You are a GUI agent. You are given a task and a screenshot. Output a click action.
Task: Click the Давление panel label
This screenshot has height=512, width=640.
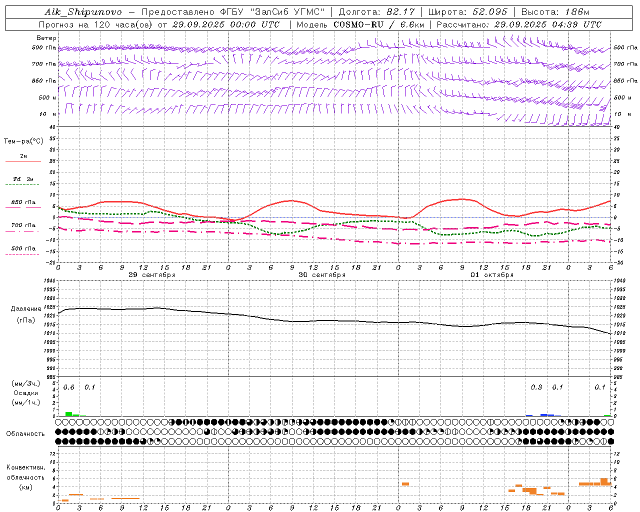click(x=26, y=309)
